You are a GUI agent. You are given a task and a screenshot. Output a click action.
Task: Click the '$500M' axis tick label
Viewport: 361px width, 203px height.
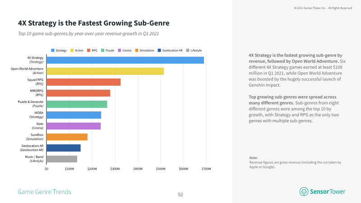pos(161,169)
